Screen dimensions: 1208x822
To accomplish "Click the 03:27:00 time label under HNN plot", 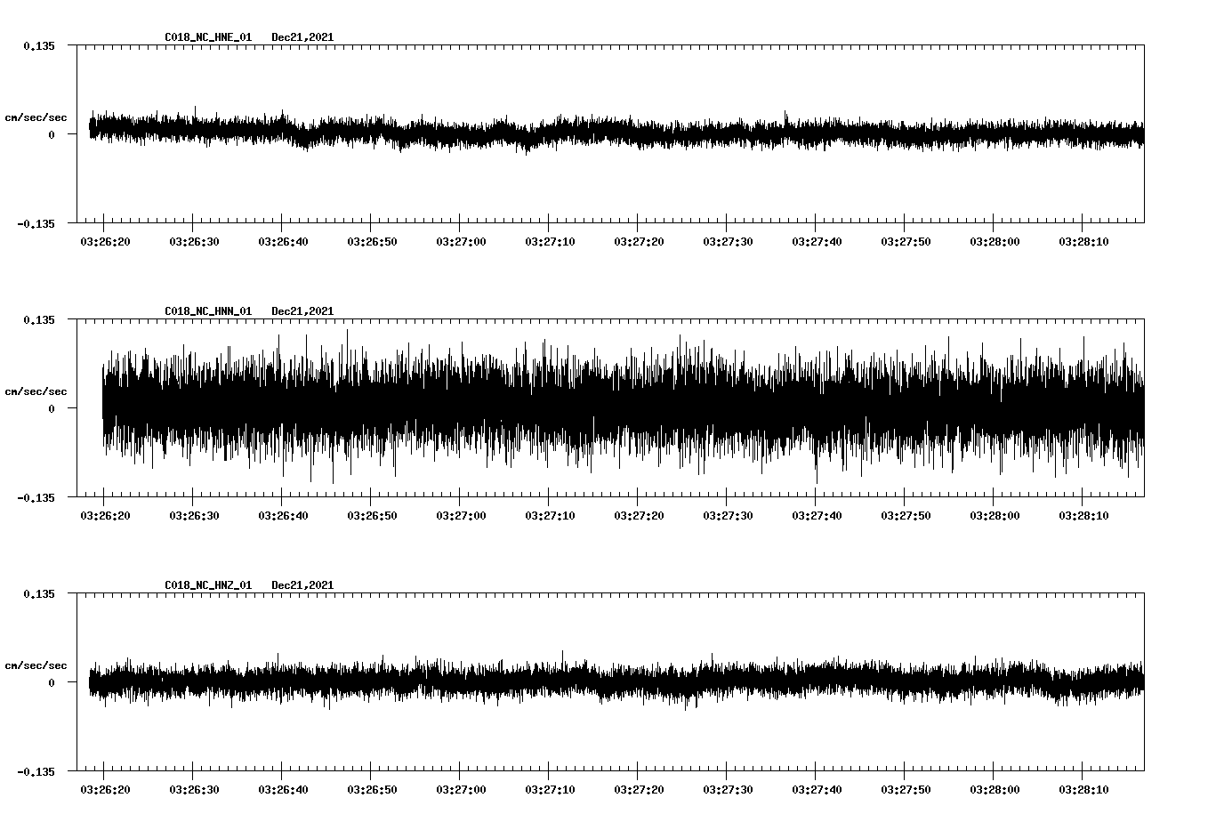I will [461, 515].
